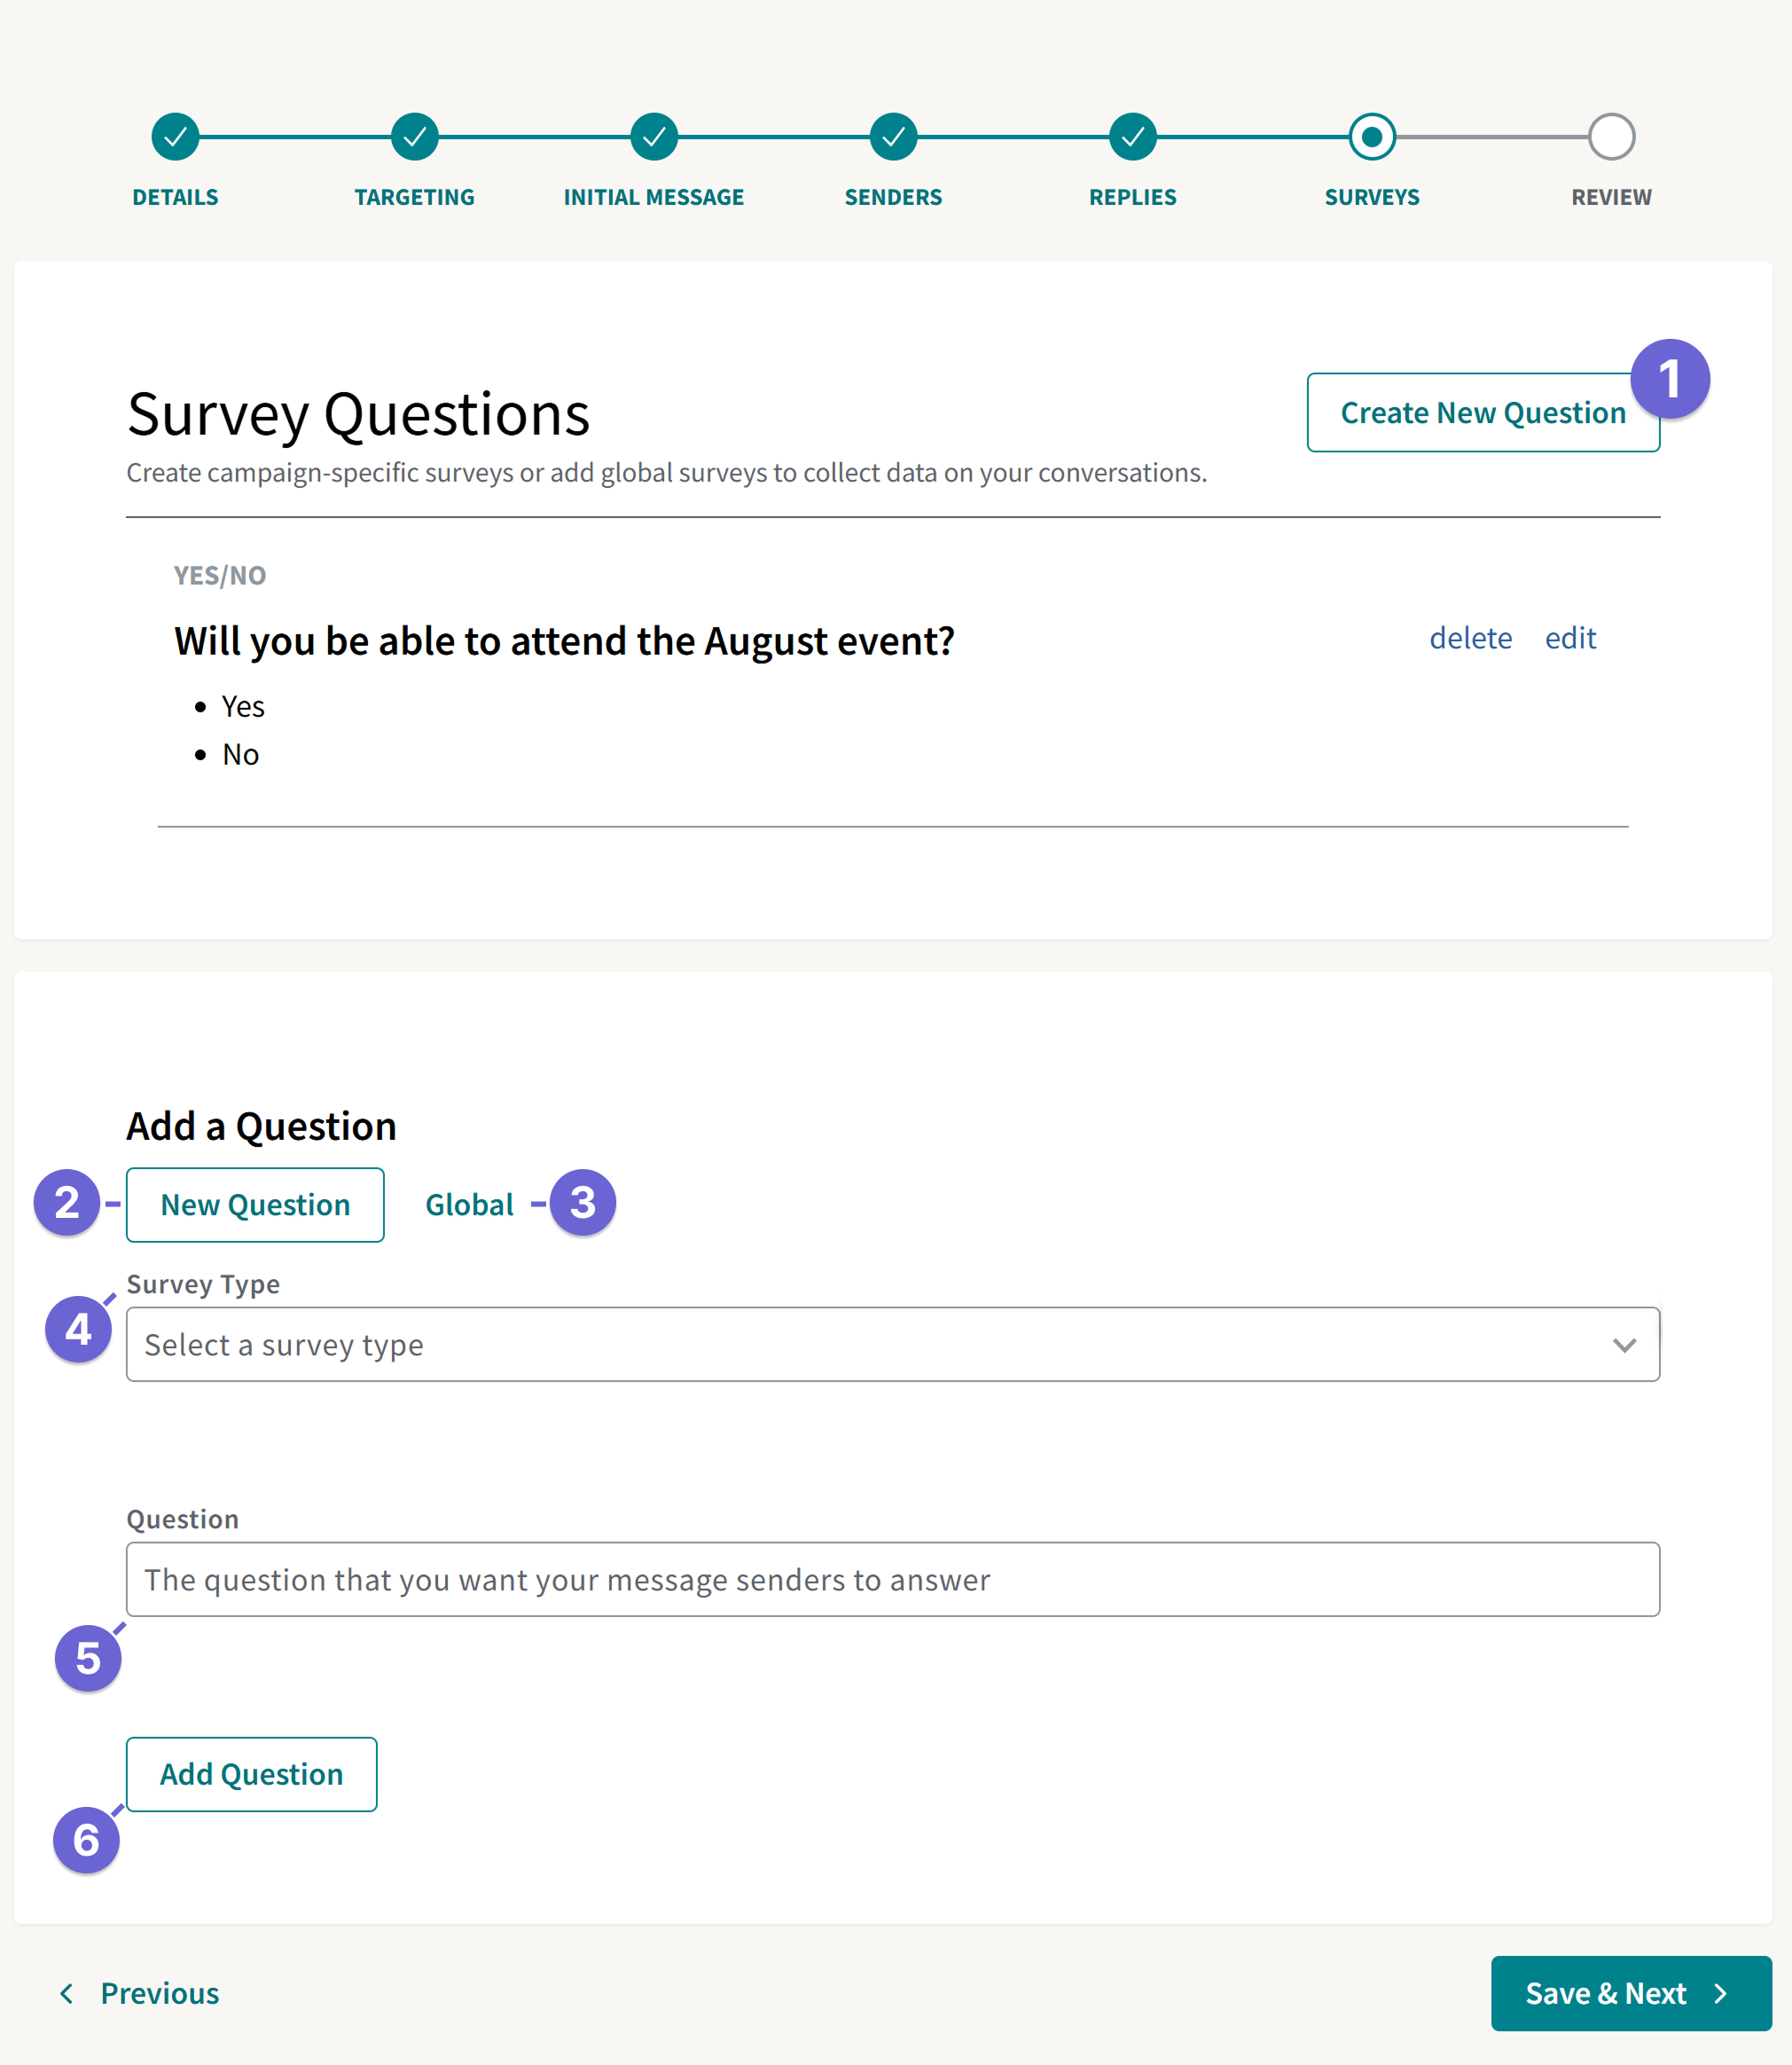This screenshot has height=2065, width=1792.
Task: Click the Add Question button
Action: pos(251,1774)
